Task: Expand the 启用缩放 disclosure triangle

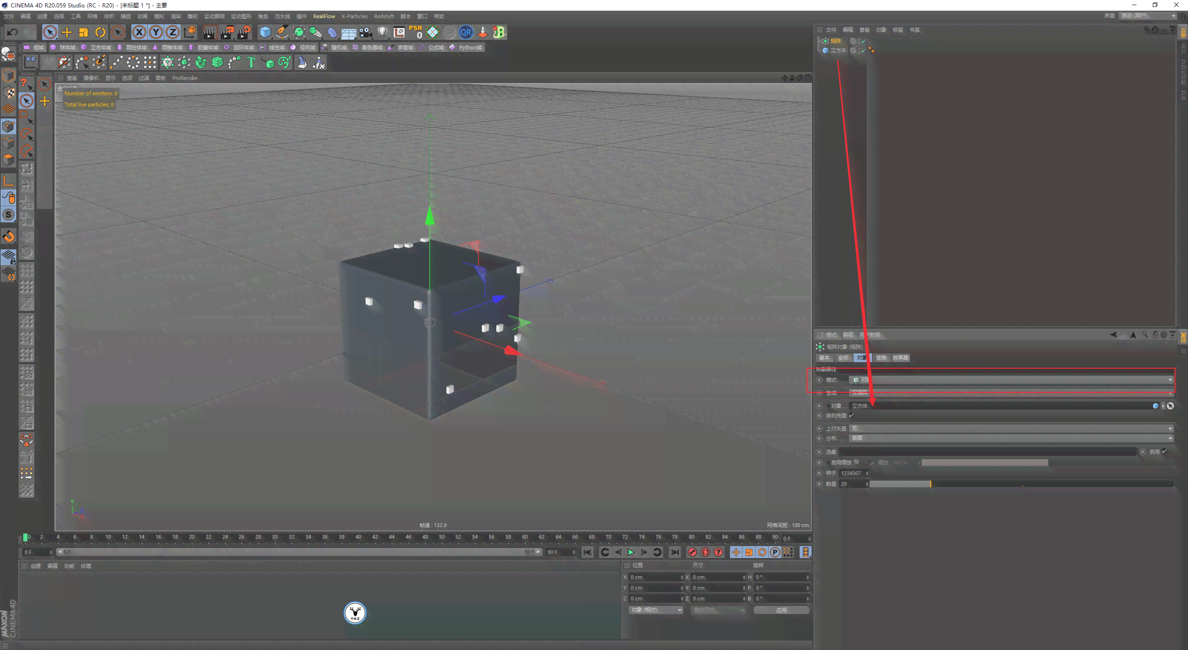Action: click(x=828, y=462)
